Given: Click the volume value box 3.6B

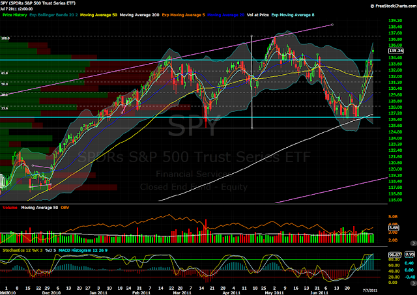Looking at the screenshot, I should tap(394, 228).
